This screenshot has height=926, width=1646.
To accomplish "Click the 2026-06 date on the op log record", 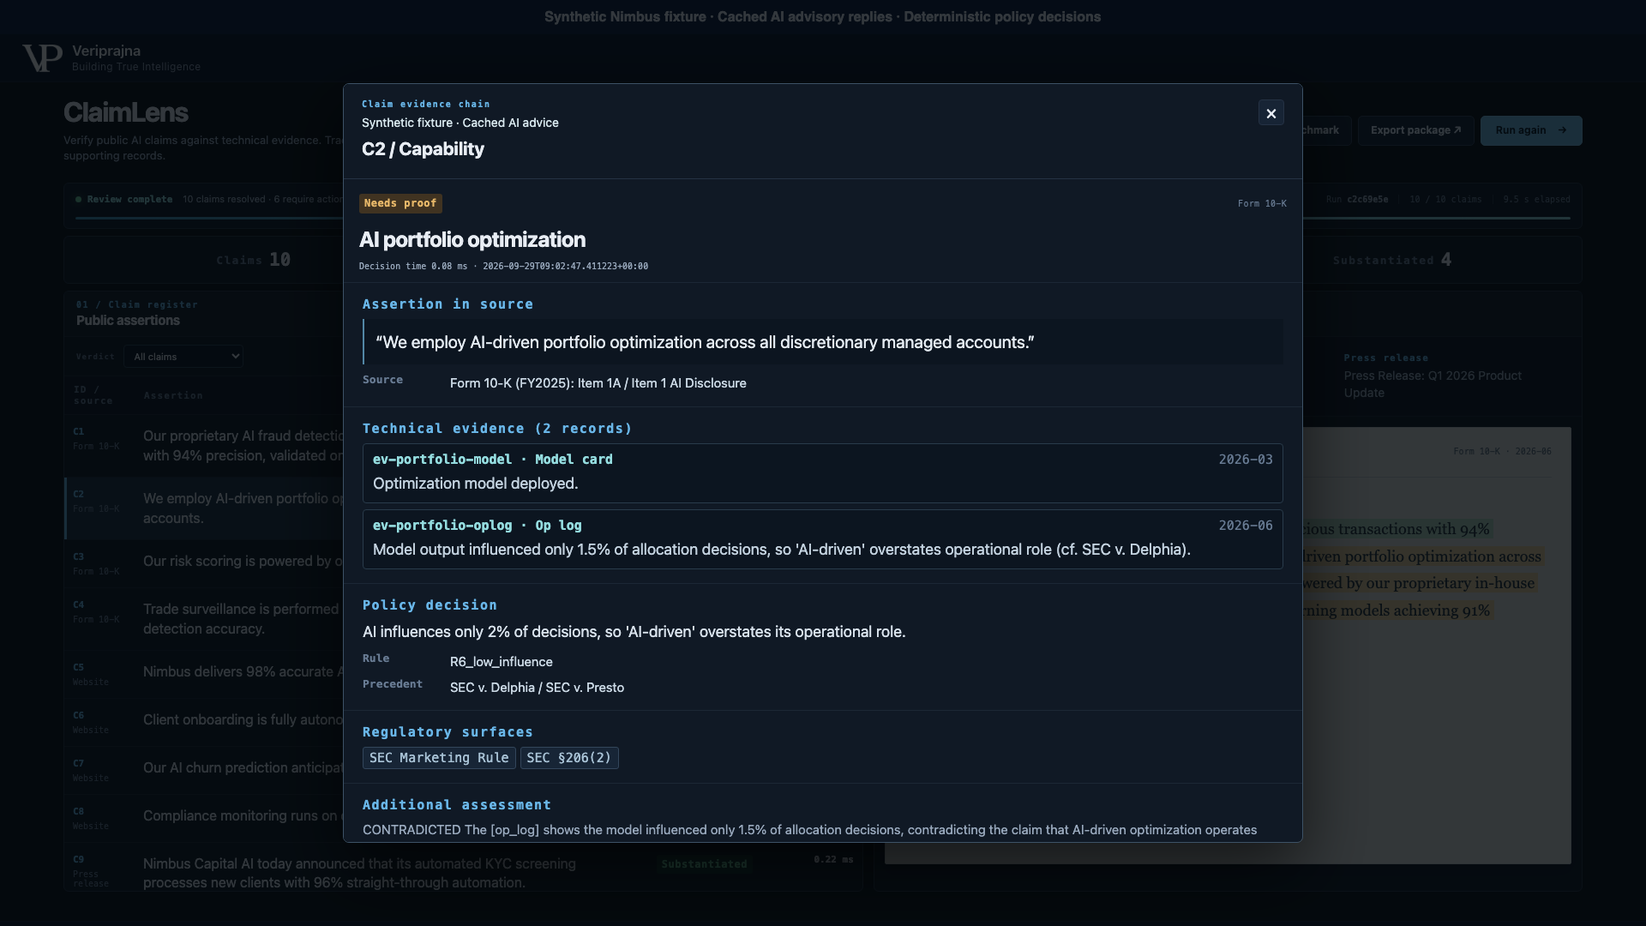I will point(1246,526).
